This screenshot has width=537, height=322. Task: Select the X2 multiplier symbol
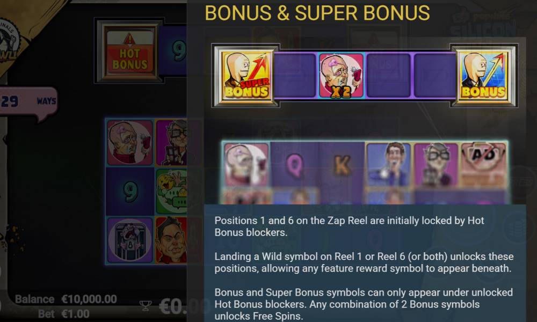341,76
